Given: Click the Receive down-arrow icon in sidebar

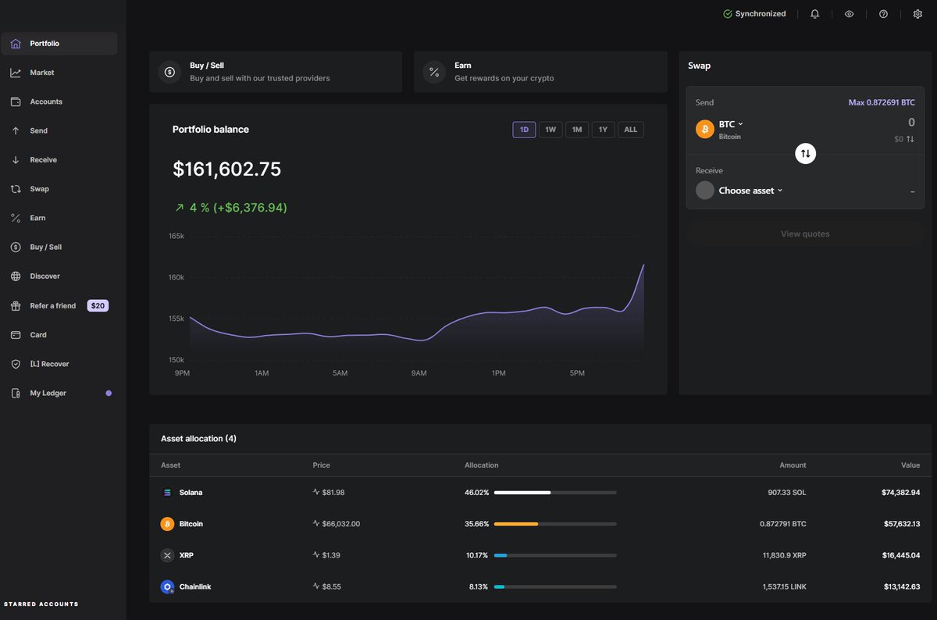Looking at the screenshot, I should click(x=16, y=160).
